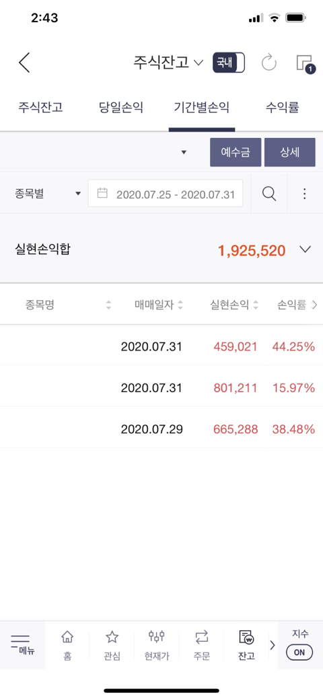
Task: Open the date range field
Action: pyautogui.click(x=166, y=194)
